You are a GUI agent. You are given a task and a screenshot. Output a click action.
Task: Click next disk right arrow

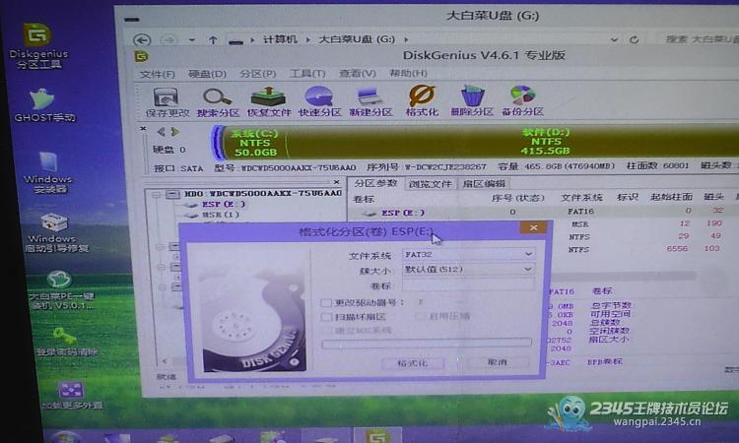pos(175,132)
